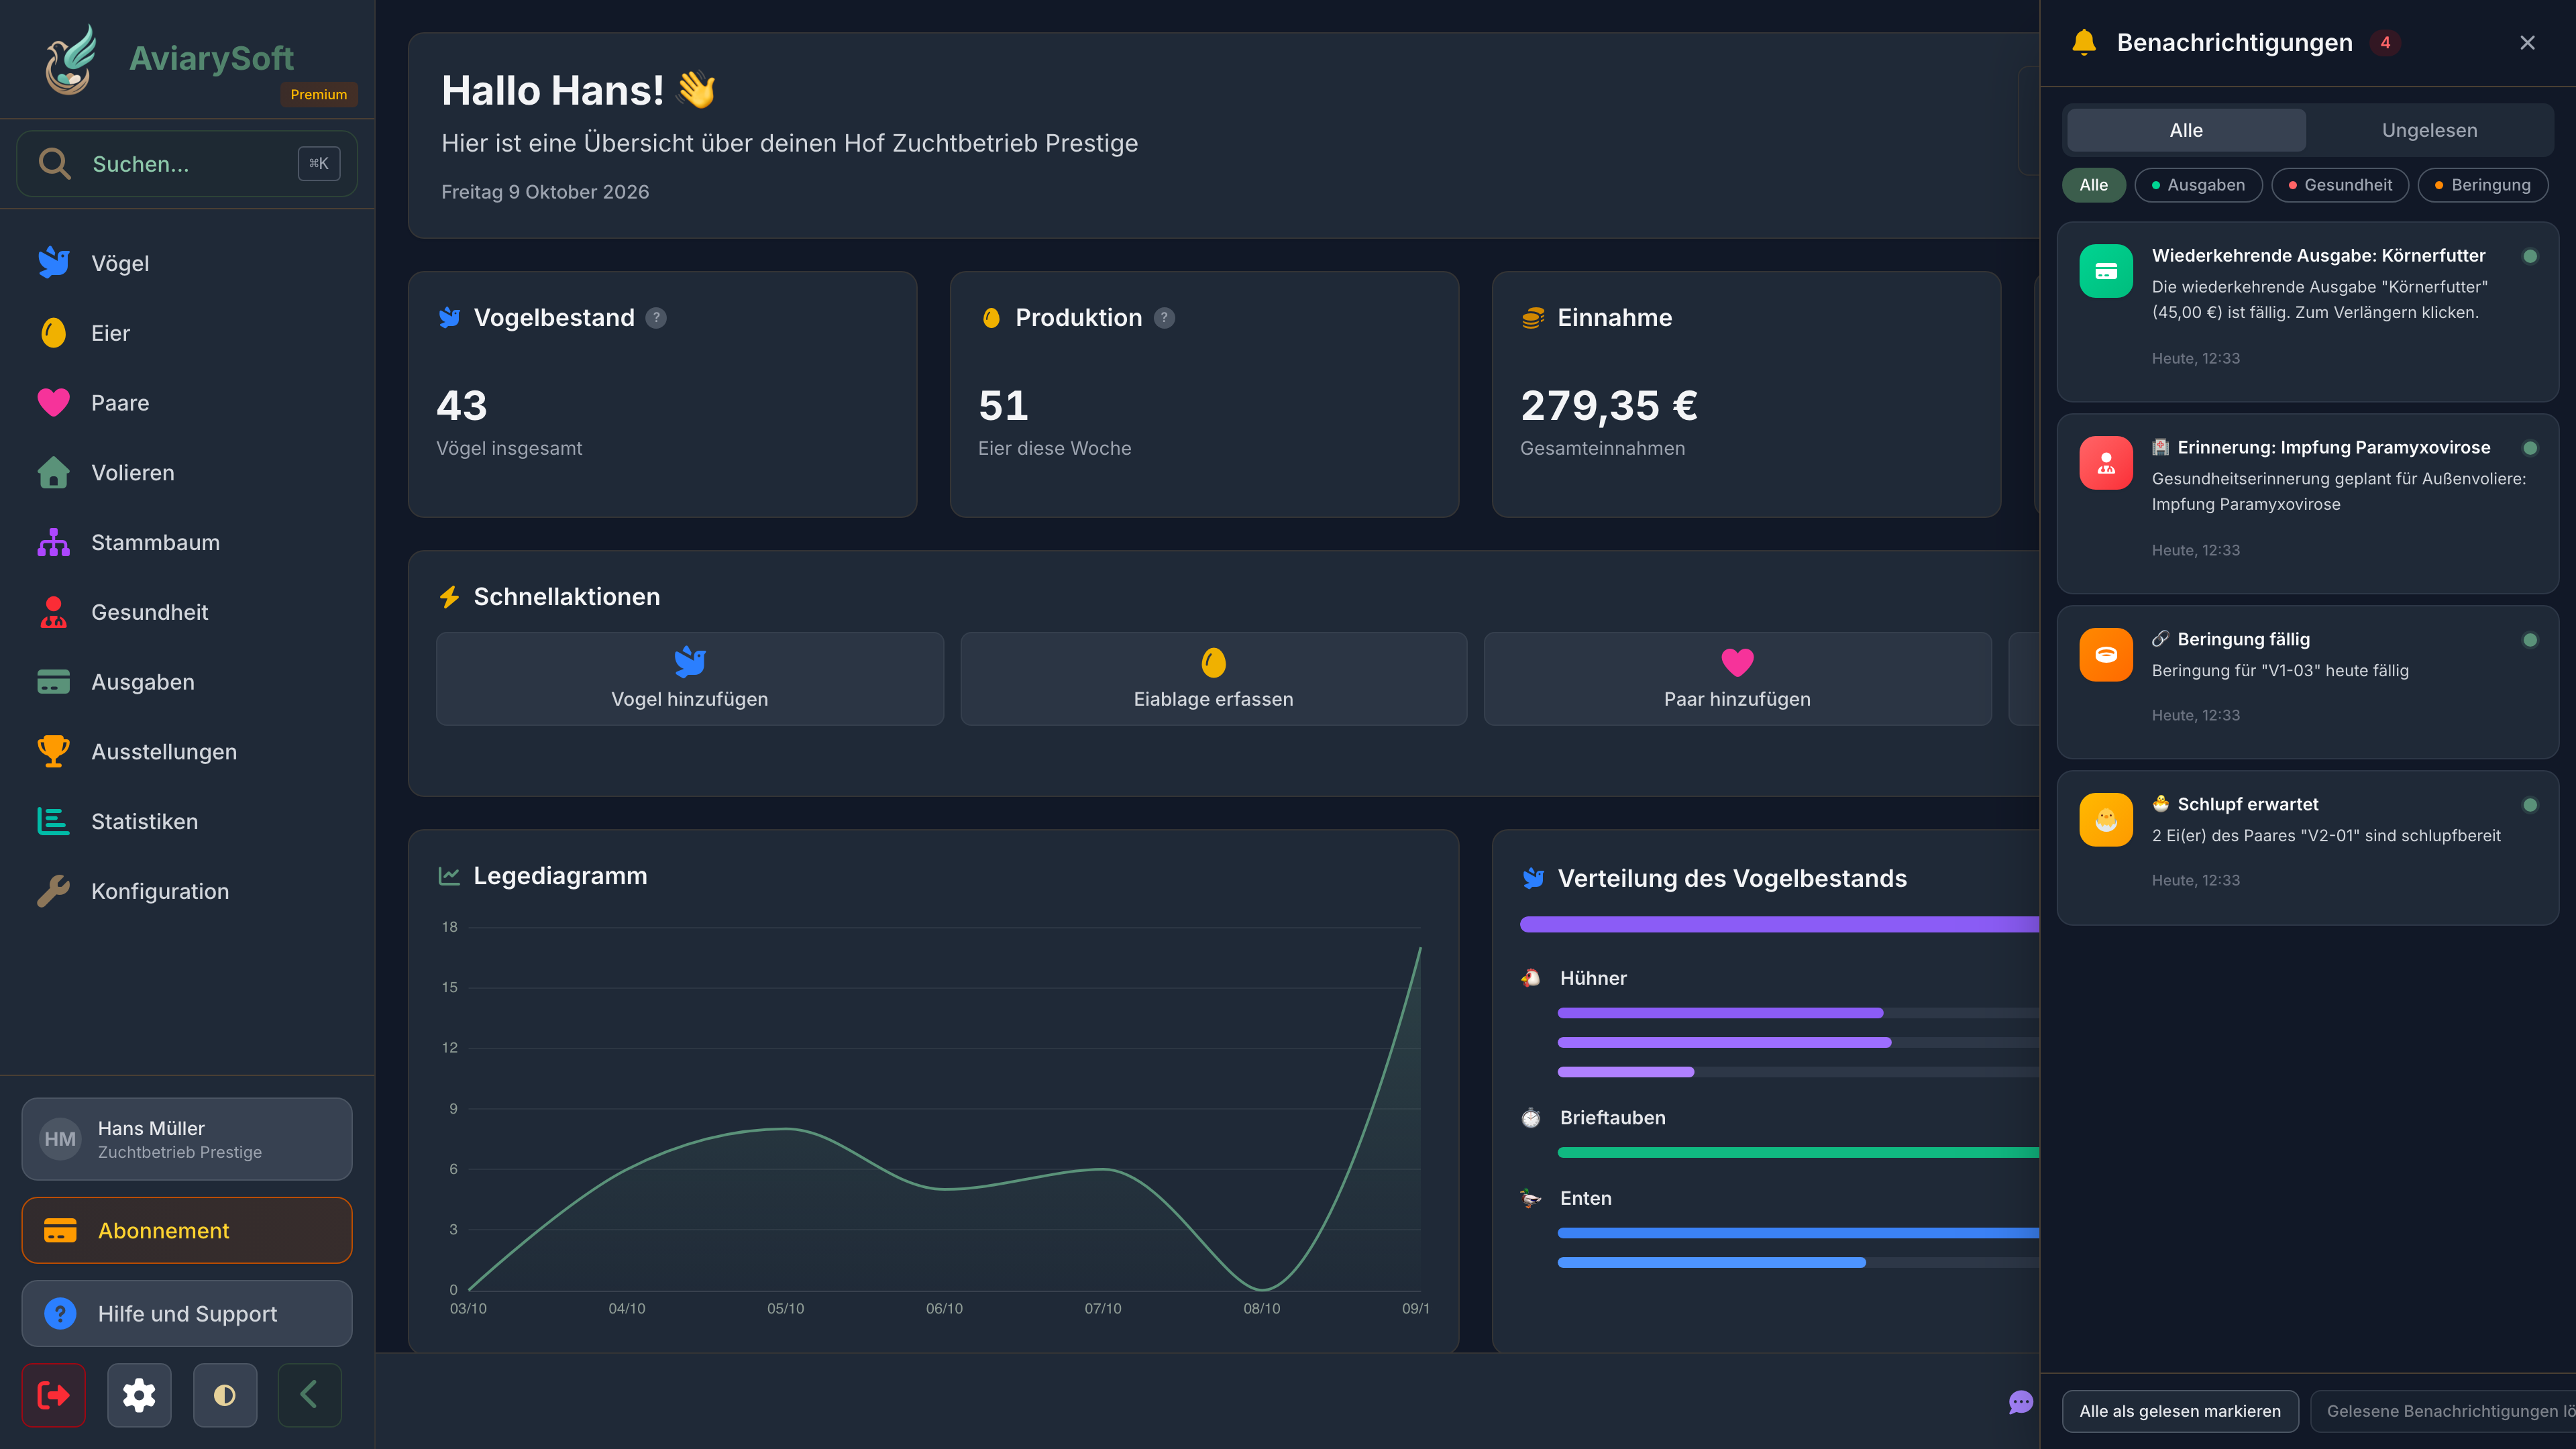2576x1449 pixels.
Task: Filter notifications by Beringung
Action: click(2482, 185)
